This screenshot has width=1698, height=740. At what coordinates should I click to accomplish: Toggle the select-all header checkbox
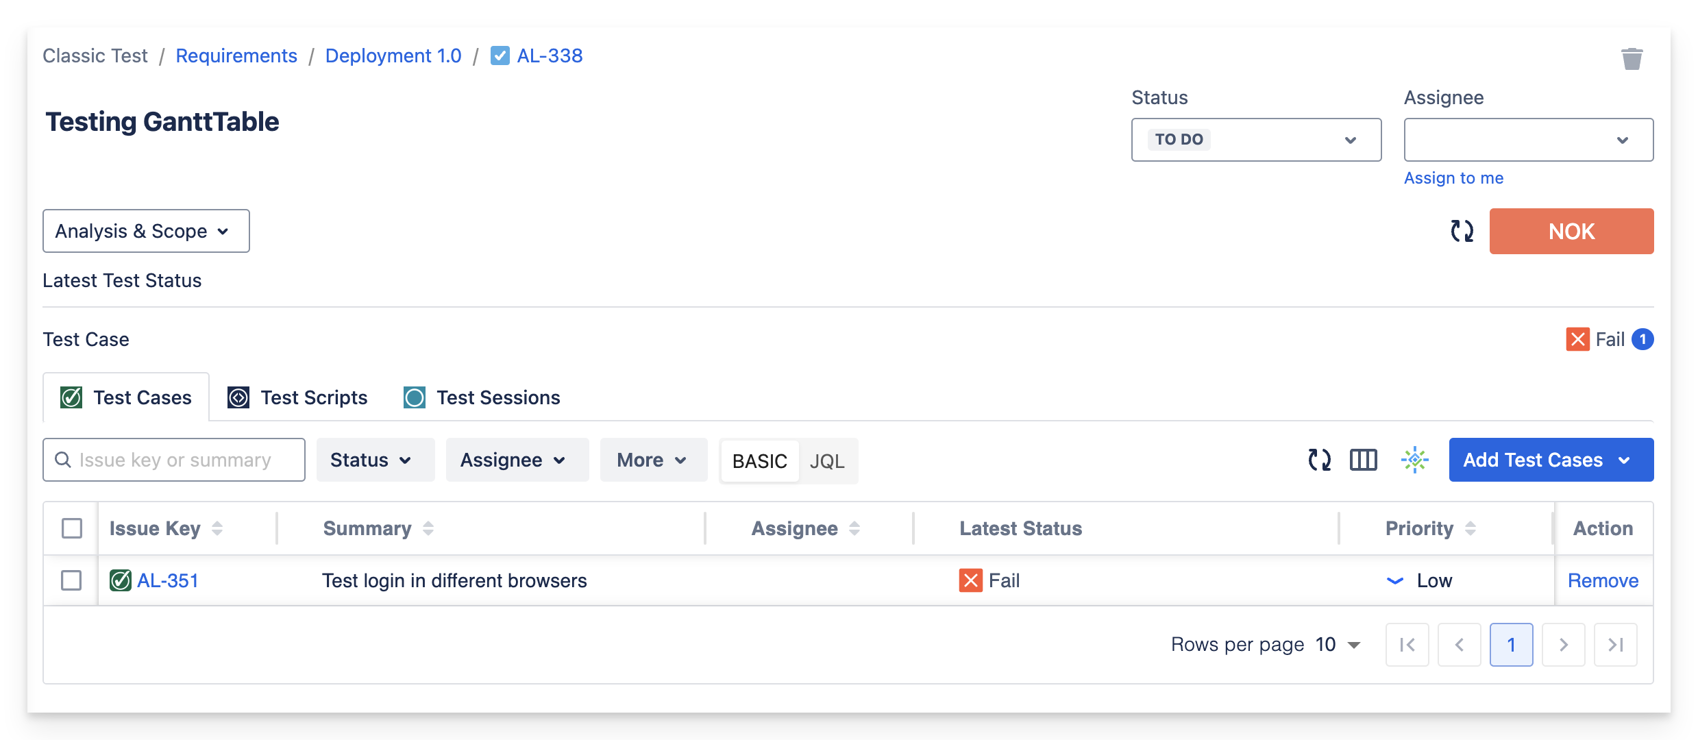(72, 528)
